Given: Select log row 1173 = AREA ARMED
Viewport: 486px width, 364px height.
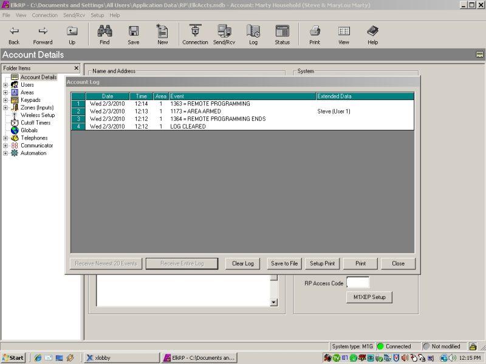Looking at the screenshot, I should click(242, 111).
